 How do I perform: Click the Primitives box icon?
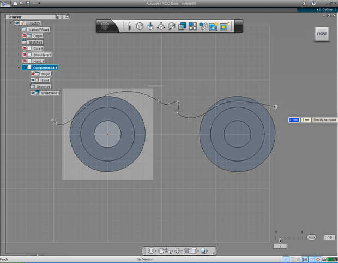coord(140,26)
